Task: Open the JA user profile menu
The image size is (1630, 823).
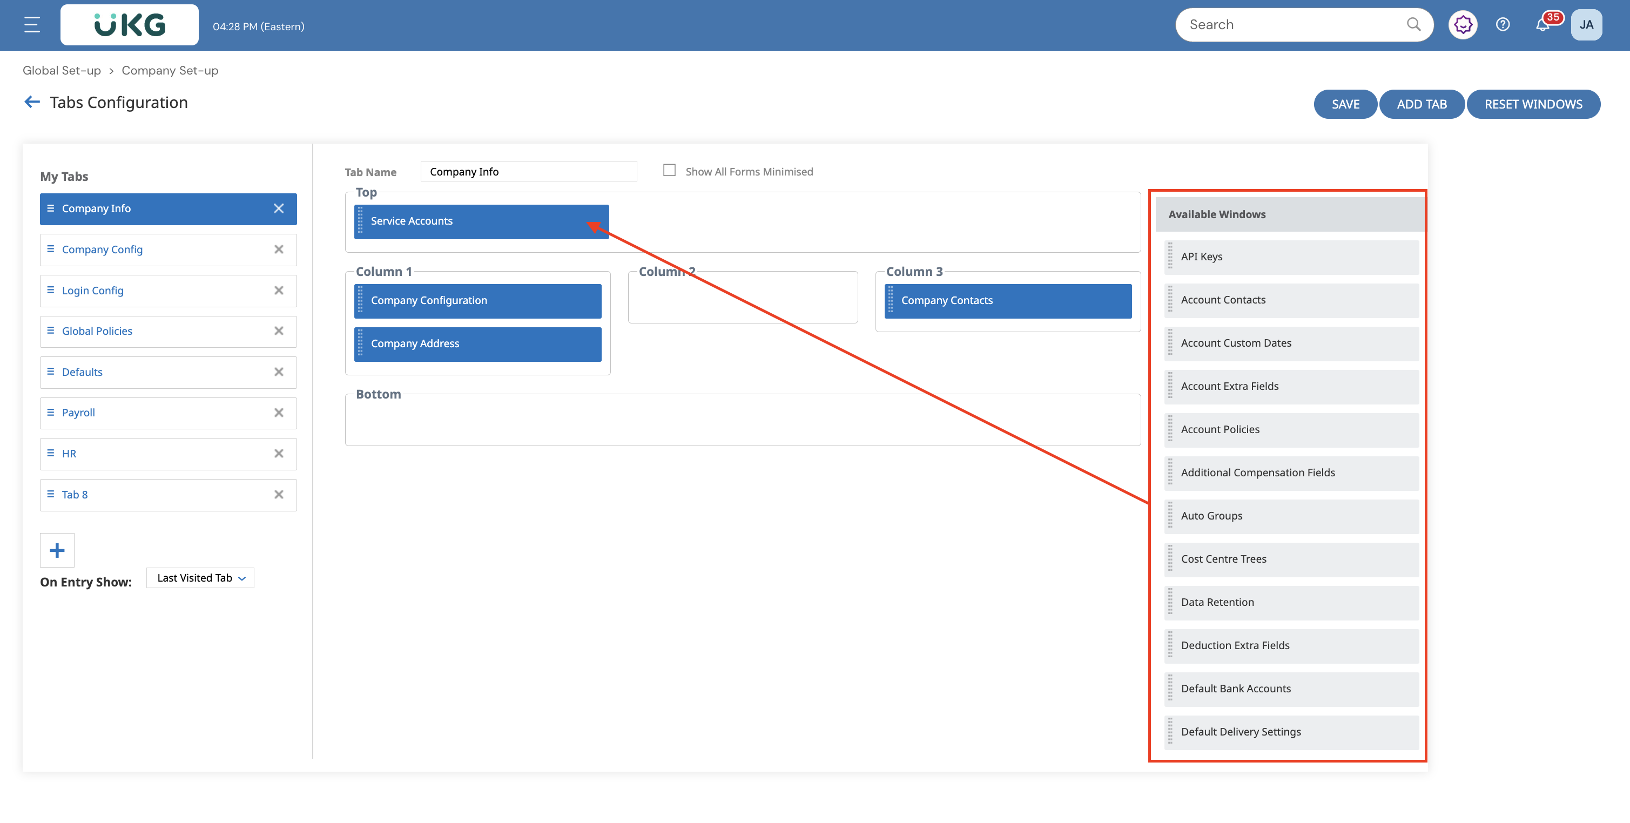Action: tap(1586, 25)
